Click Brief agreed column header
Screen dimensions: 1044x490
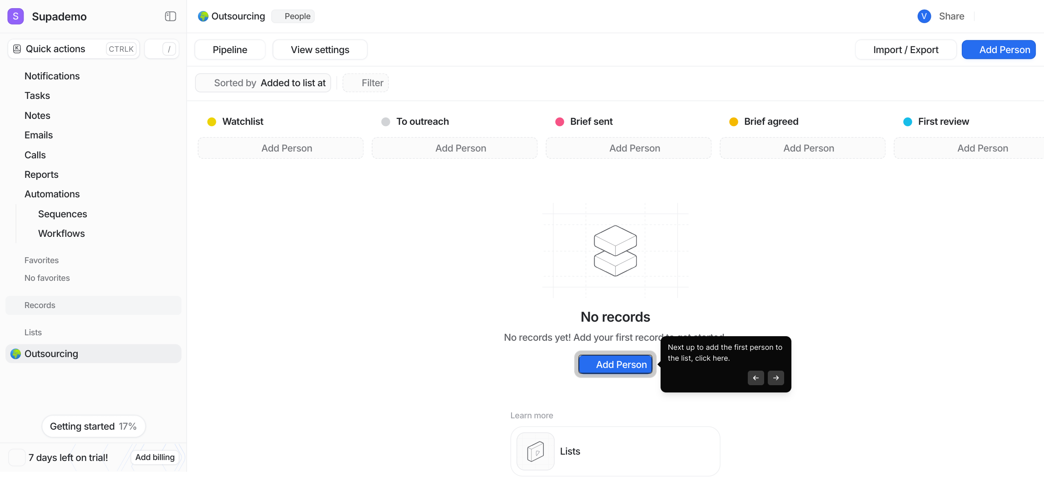pyautogui.click(x=771, y=122)
